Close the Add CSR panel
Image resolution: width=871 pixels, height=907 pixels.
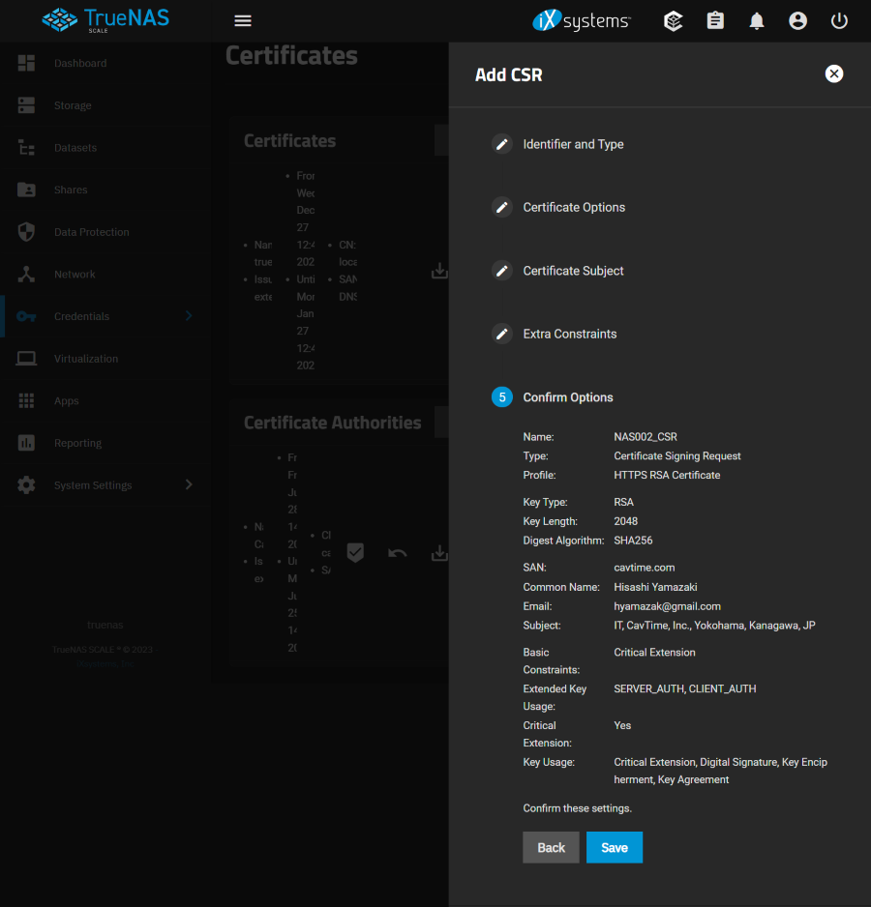(833, 74)
